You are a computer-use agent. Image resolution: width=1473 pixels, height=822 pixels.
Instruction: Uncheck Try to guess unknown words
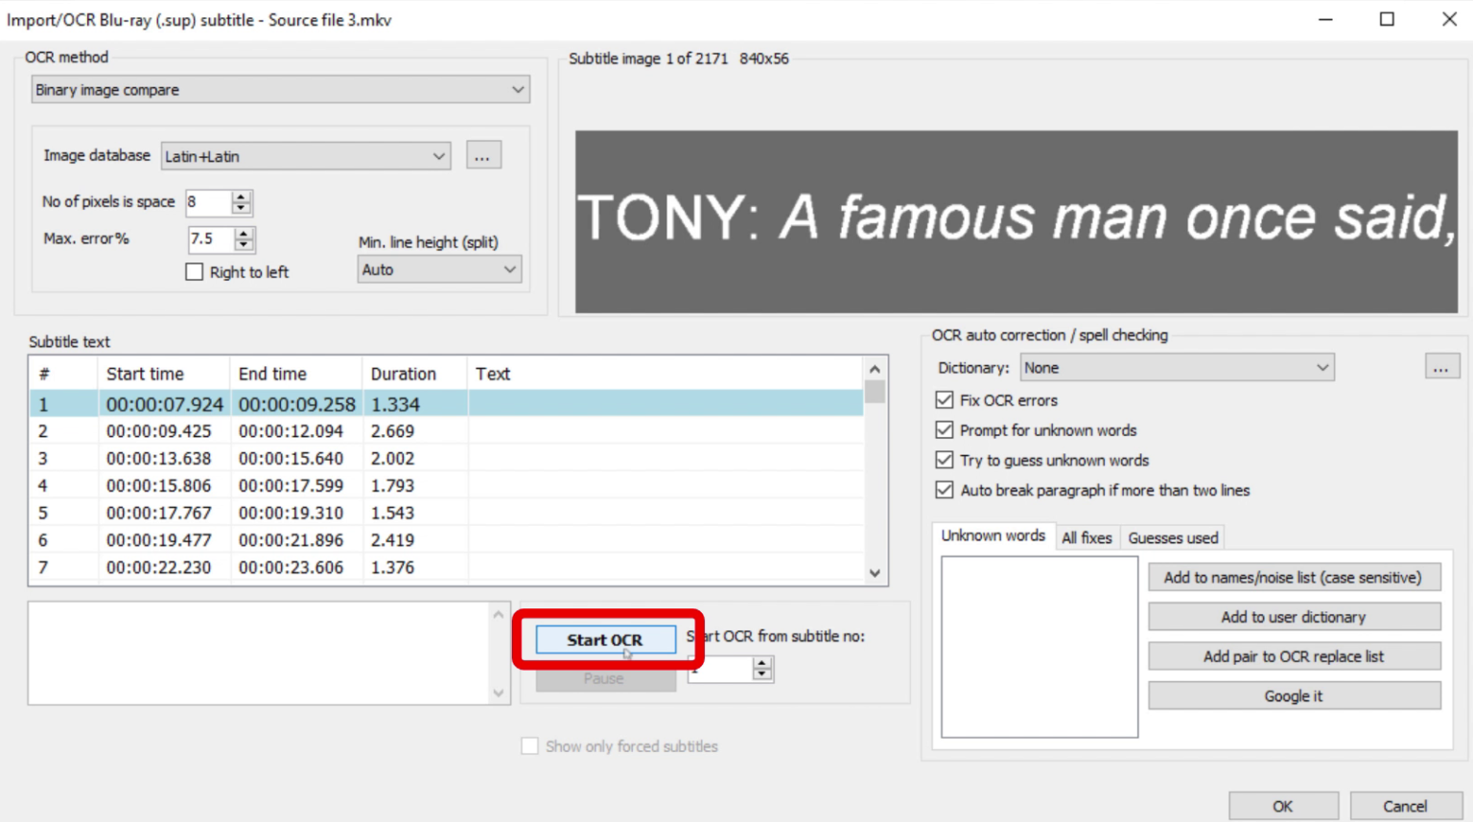[x=945, y=460]
